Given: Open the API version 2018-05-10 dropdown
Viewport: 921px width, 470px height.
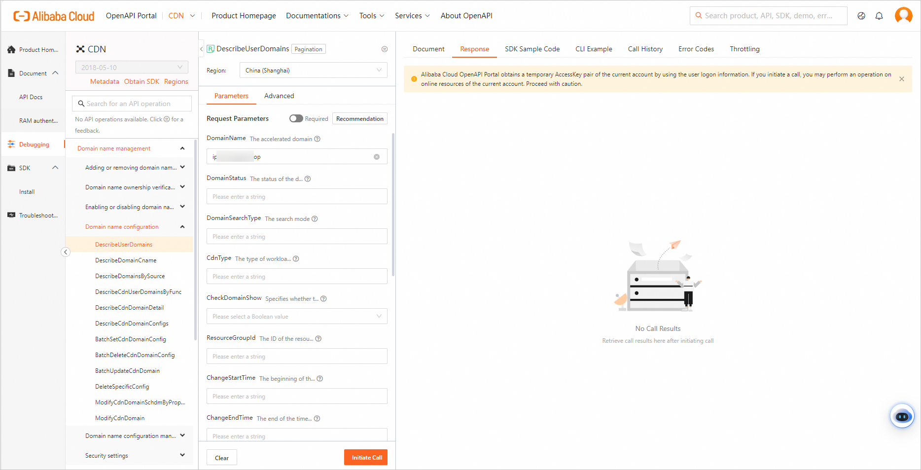Looking at the screenshot, I should coord(132,67).
